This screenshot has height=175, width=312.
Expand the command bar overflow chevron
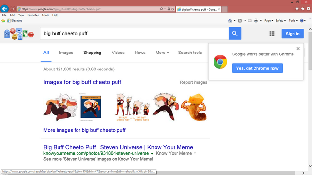[310, 19]
